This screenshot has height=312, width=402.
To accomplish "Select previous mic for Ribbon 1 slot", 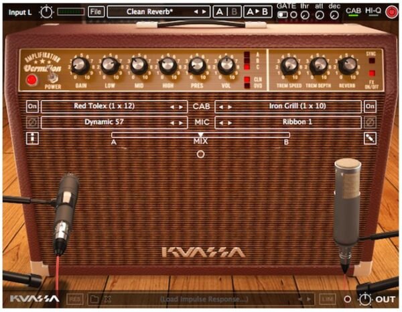I will [221, 123].
